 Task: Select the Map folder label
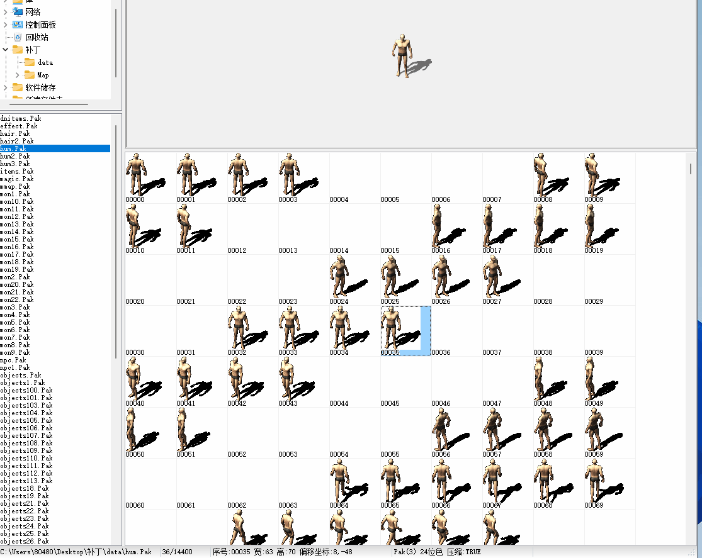(x=43, y=75)
